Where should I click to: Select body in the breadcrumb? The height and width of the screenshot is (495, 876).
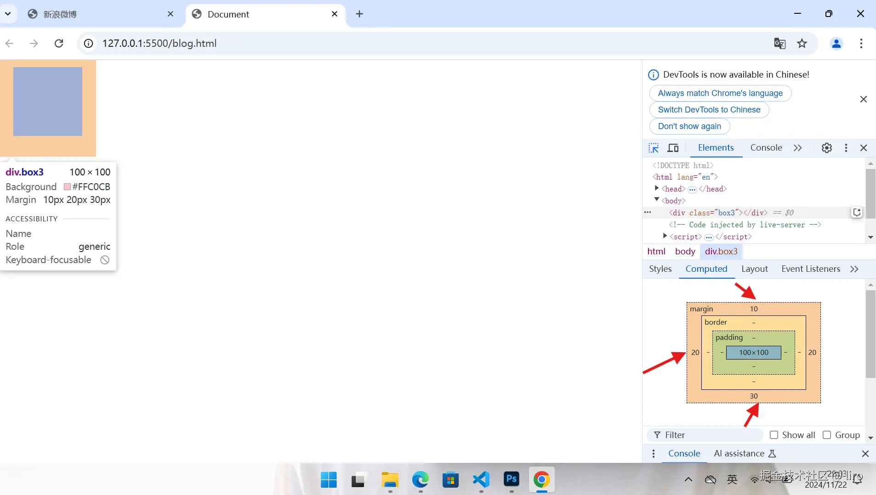685,252
